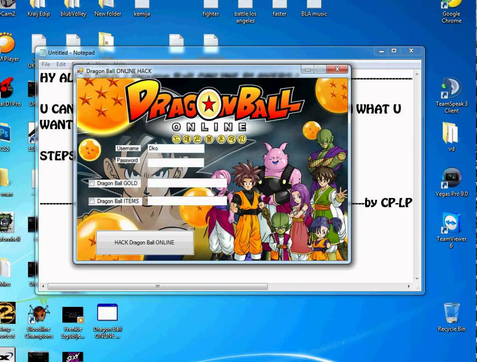Open the vd folder on desktop
477x362 pixels.
451,137
